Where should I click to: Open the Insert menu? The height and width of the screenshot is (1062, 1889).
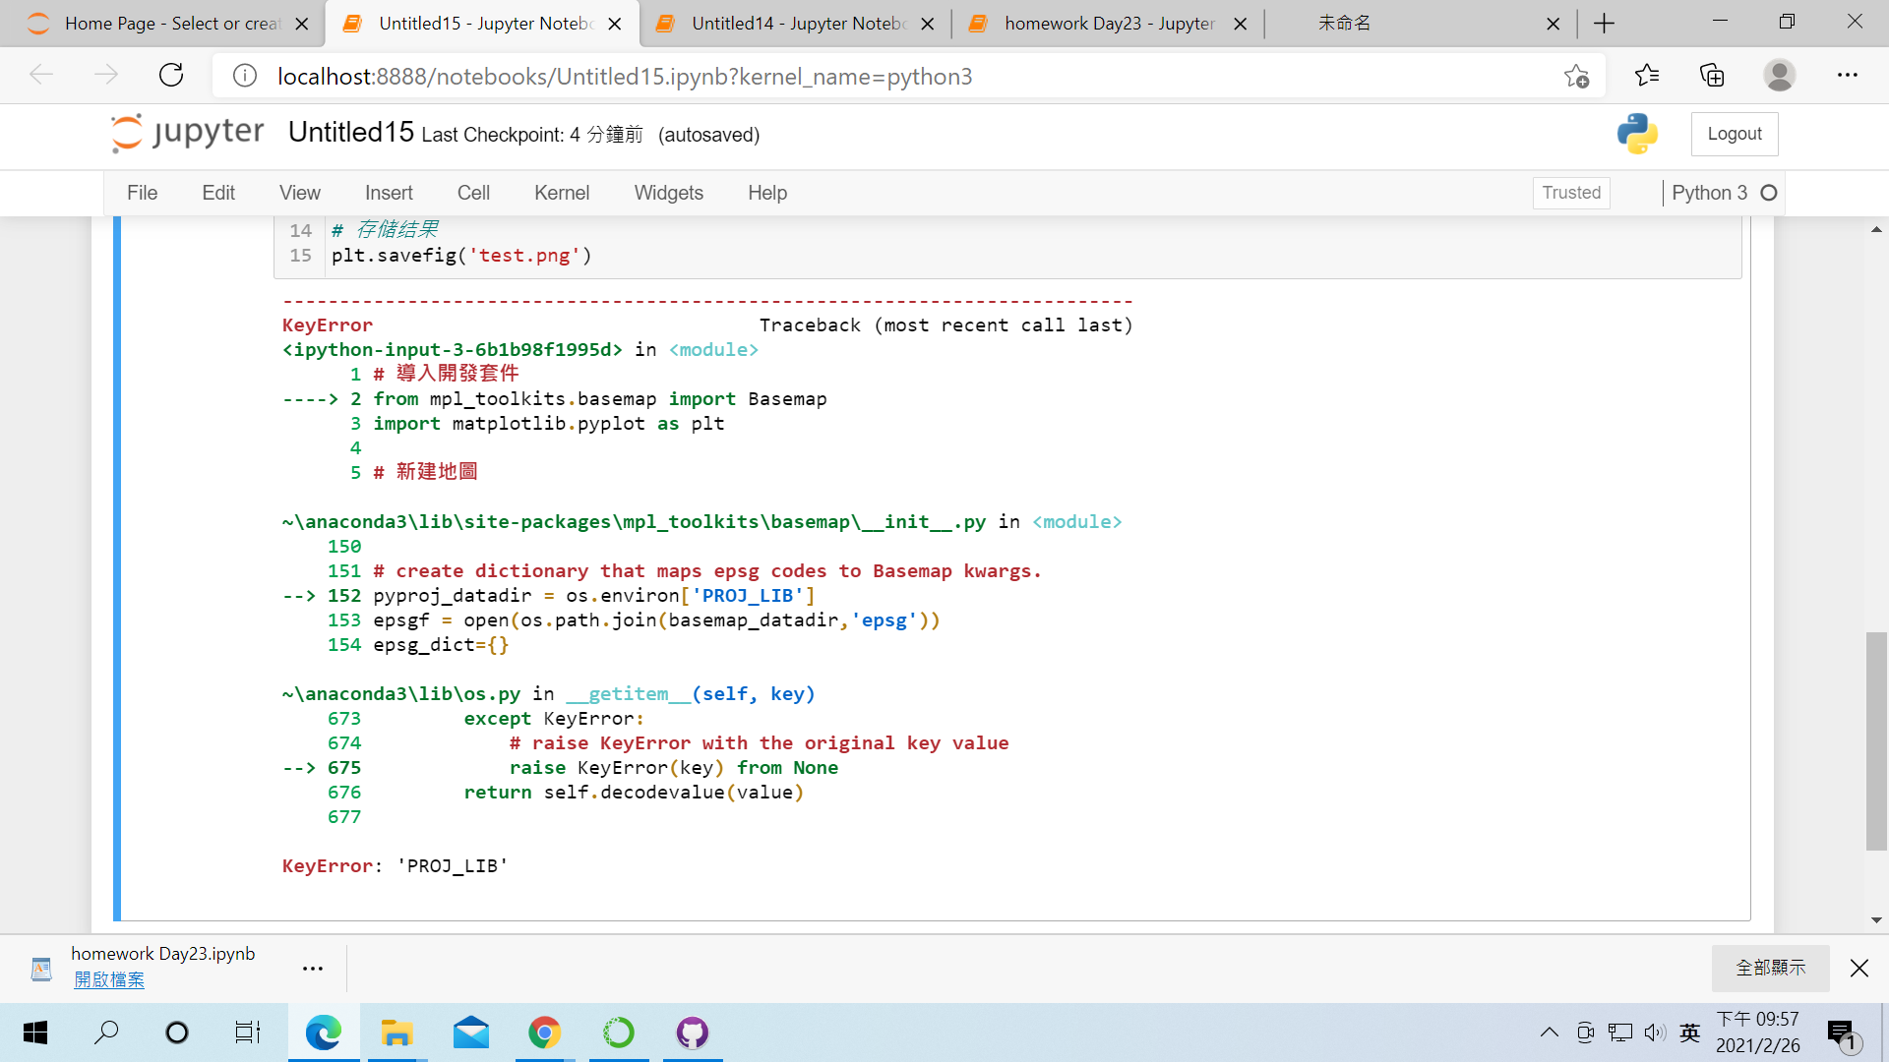(x=389, y=193)
